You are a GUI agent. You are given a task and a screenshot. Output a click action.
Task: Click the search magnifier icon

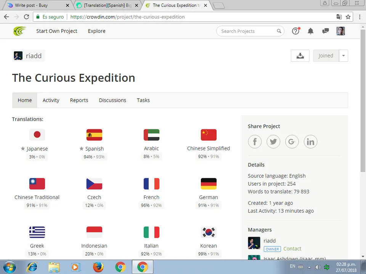pyautogui.click(x=279, y=31)
